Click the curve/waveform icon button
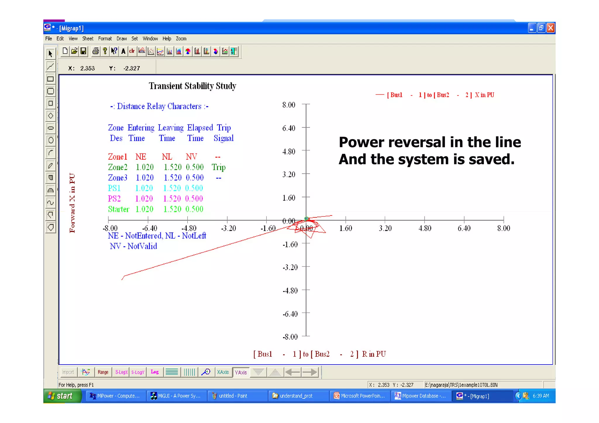This screenshot has width=599, height=423. [x=86, y=372]
